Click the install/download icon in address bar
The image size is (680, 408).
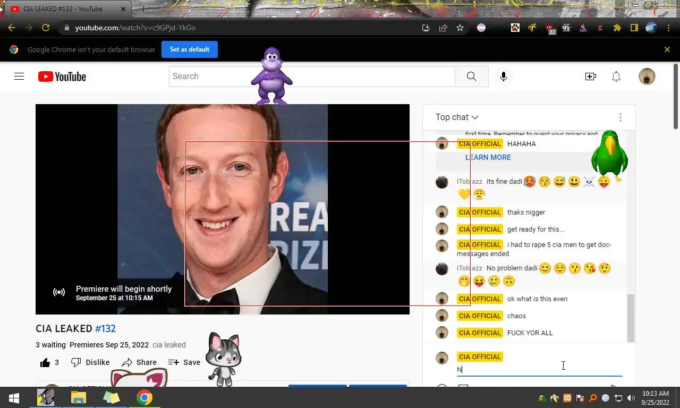426,28
